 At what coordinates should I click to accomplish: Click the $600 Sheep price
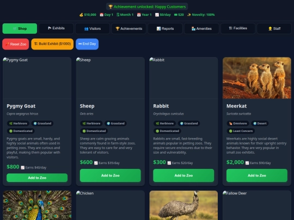click(x=86, y=162)
